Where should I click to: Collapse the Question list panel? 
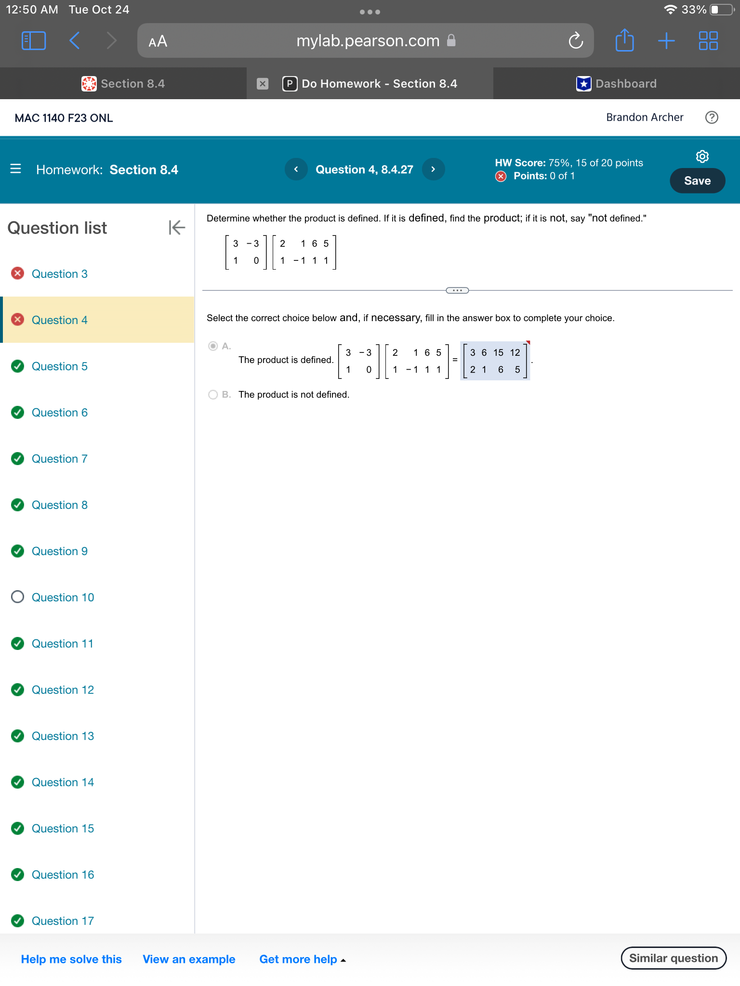pos(177,227)
